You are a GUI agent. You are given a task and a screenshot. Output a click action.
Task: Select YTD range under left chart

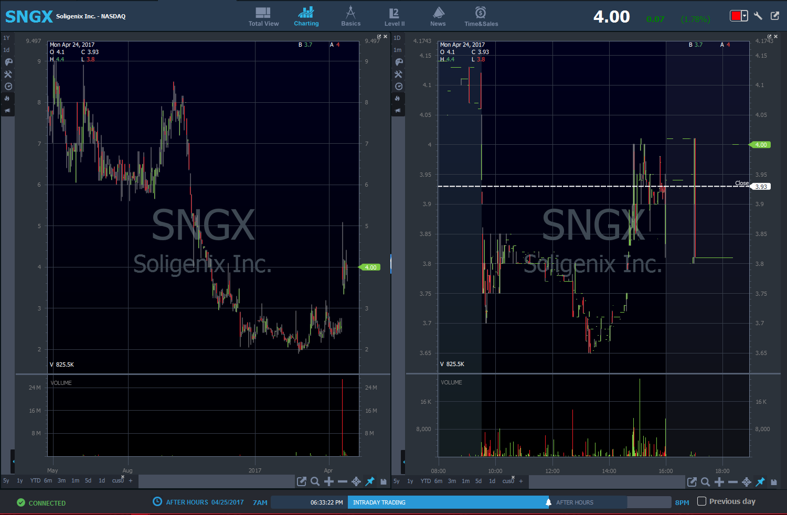click(35, 481)
